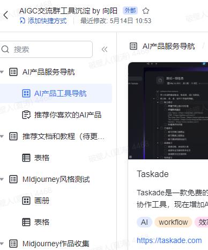Open the https://taskade.com link
This screenshot has width=208, height=250.
(169, 240)
